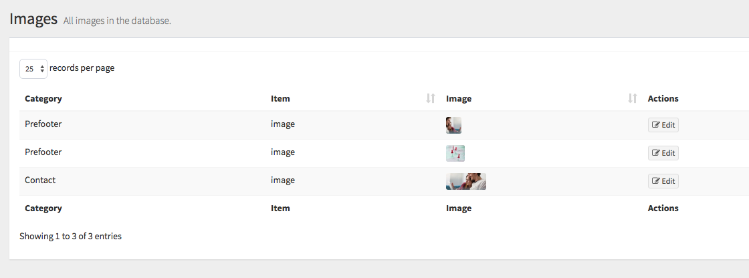The image size is (749, 278).
Task: Open the records per page dropdown
Action: pyautogui.click(x=33, y=69)
